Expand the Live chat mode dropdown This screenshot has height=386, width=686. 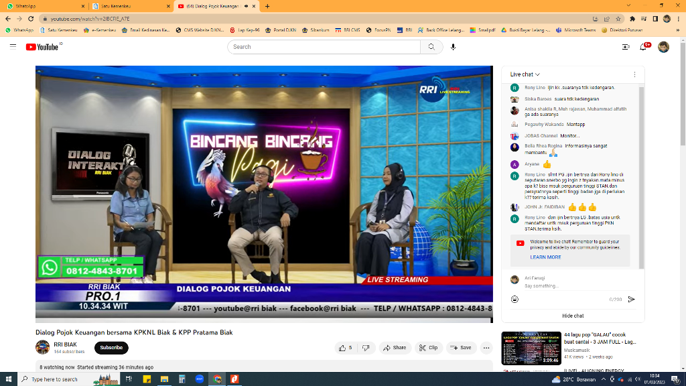point(525,74)
